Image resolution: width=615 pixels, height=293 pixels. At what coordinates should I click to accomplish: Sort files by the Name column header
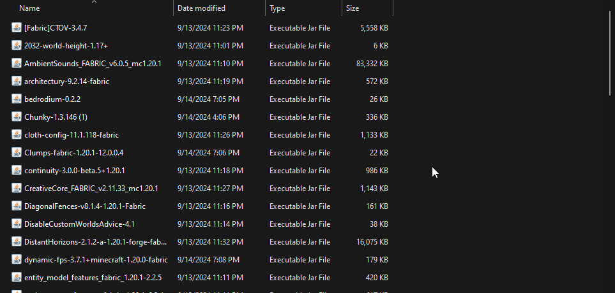(29, 9)
